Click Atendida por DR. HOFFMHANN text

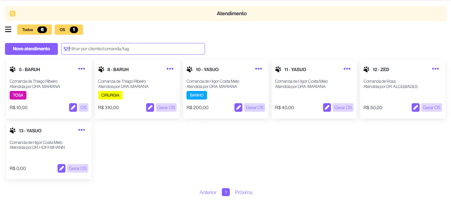click(37, 147)
